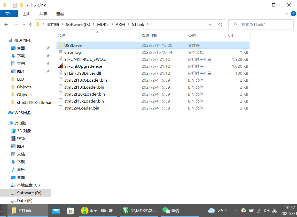Switch to Keil uVision taskbar window

click(x=139, y=211)
